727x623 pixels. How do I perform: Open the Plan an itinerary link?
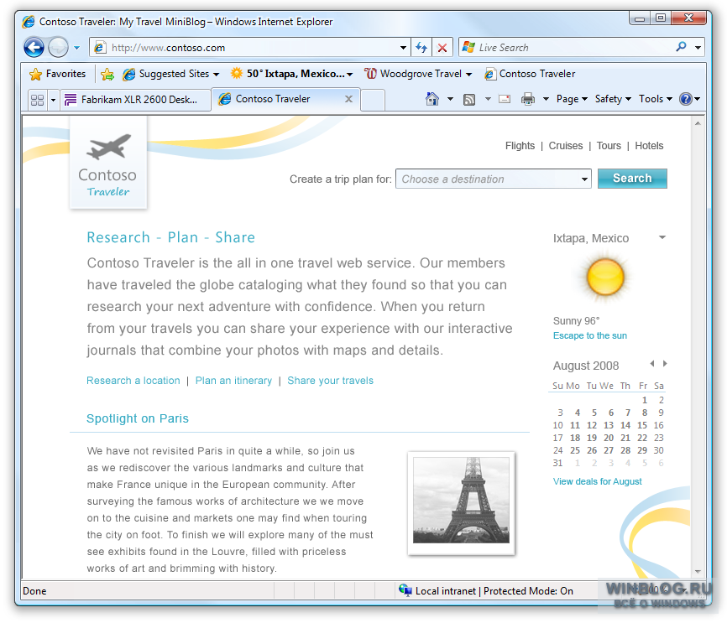click(x=233, y=381)
